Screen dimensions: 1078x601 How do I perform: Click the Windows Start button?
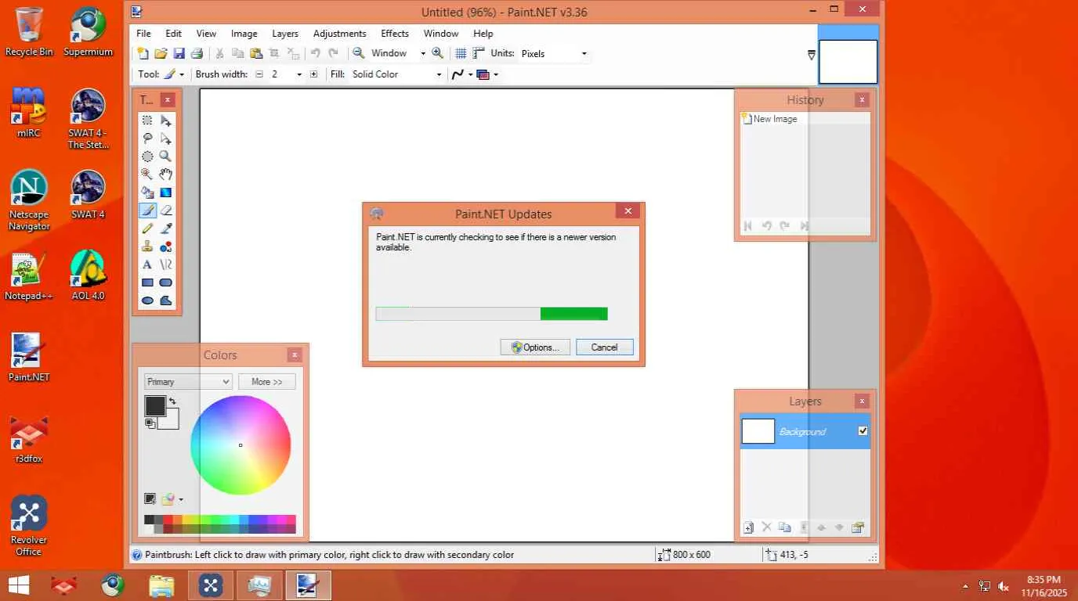point(17,585)
